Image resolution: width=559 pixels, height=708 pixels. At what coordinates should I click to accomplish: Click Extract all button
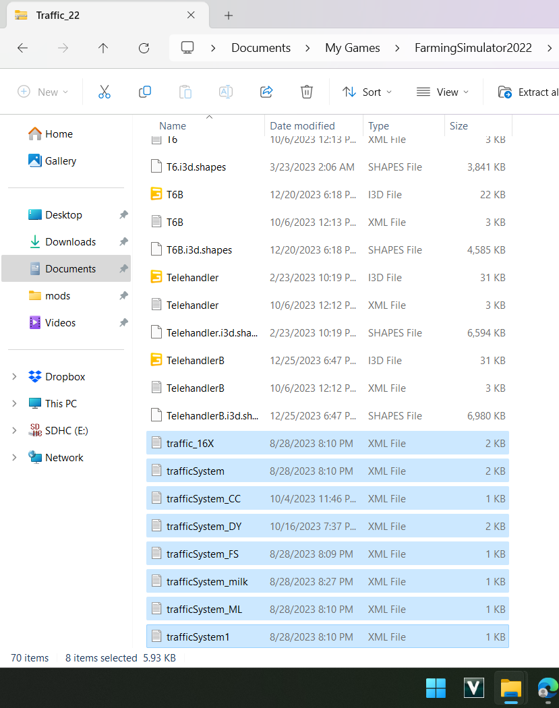point(528,92)
